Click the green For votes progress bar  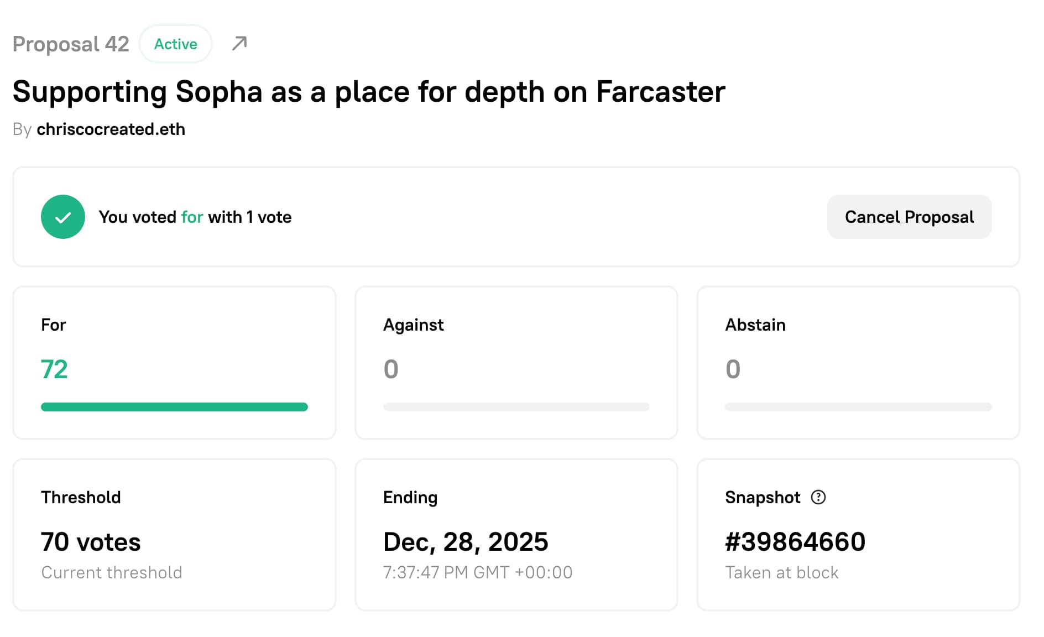[174, 407]
